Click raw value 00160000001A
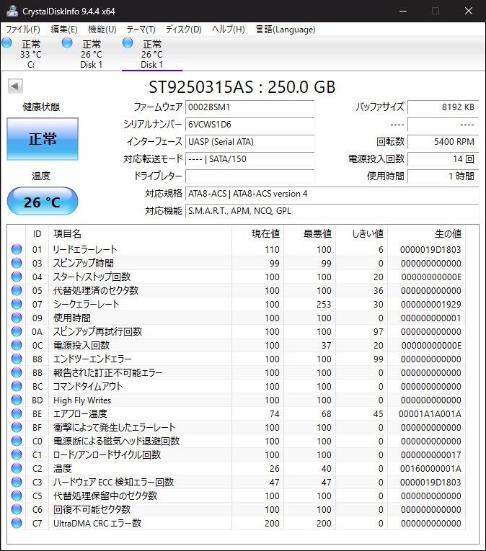 [x=430, y=469]
